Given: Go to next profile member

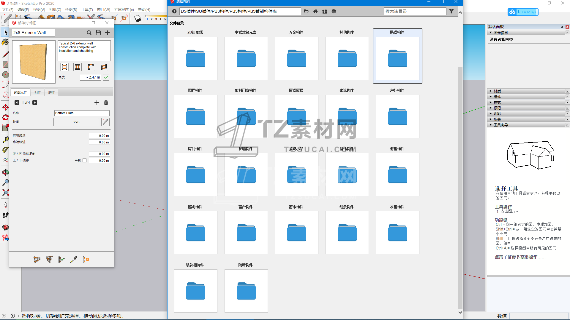Looking at the screenshot, I should click(35, 103).
